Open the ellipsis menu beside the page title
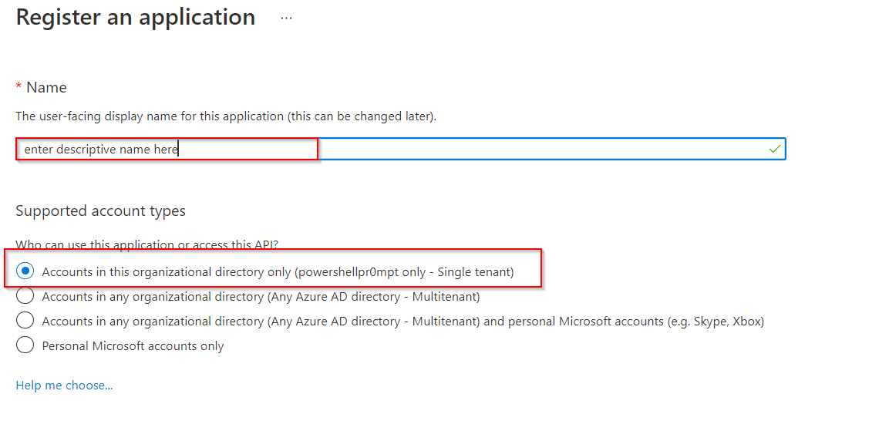Image resolution: width=889 pixels, height=421 pixels. 286,18
